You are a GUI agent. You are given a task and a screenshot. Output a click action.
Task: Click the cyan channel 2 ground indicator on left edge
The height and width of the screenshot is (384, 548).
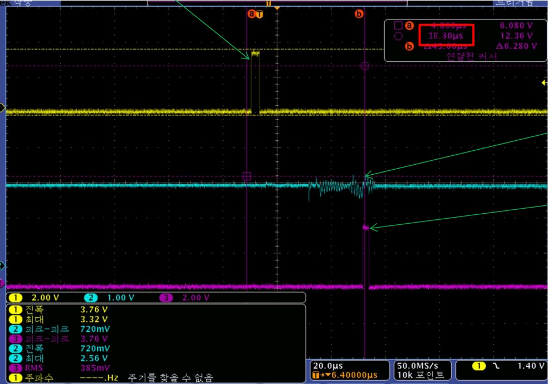[x=2, y=266]
